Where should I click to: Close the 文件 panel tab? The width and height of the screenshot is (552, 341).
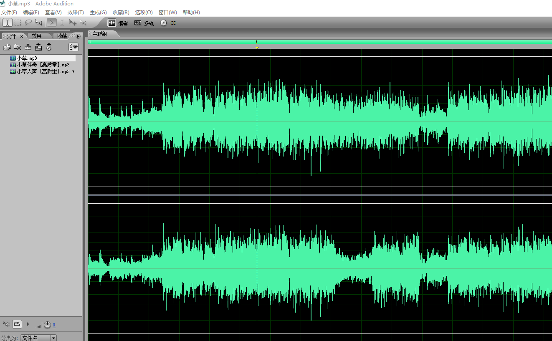(22, 37)
